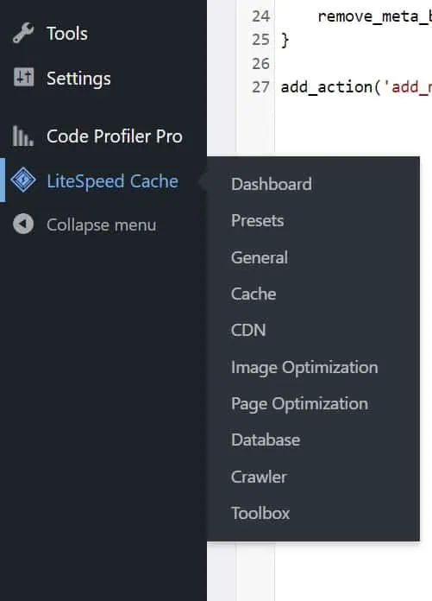Screen dimensions: 432x601
Task: Go to the Database submenu item
Action: (266, 440)
